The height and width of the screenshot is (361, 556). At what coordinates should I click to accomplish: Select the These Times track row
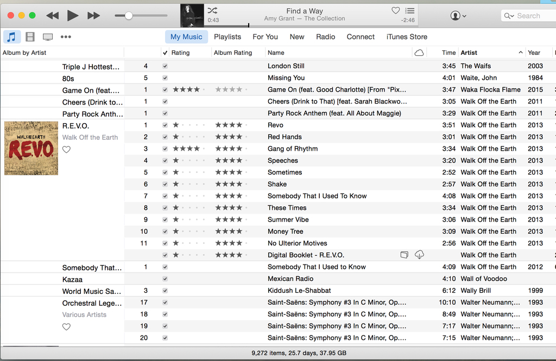coord(287,208)
